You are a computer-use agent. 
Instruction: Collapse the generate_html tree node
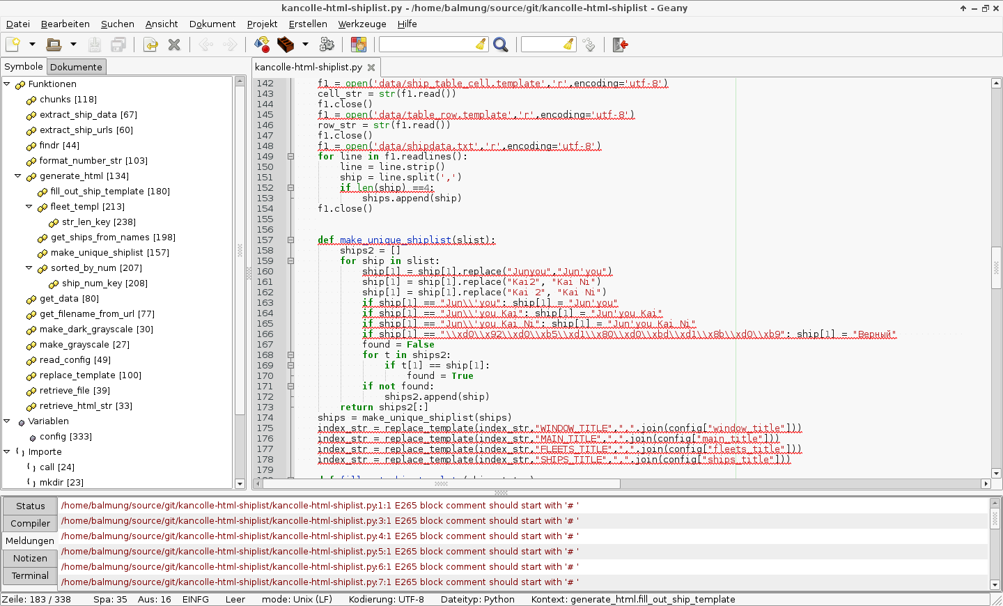pos(18,176)
